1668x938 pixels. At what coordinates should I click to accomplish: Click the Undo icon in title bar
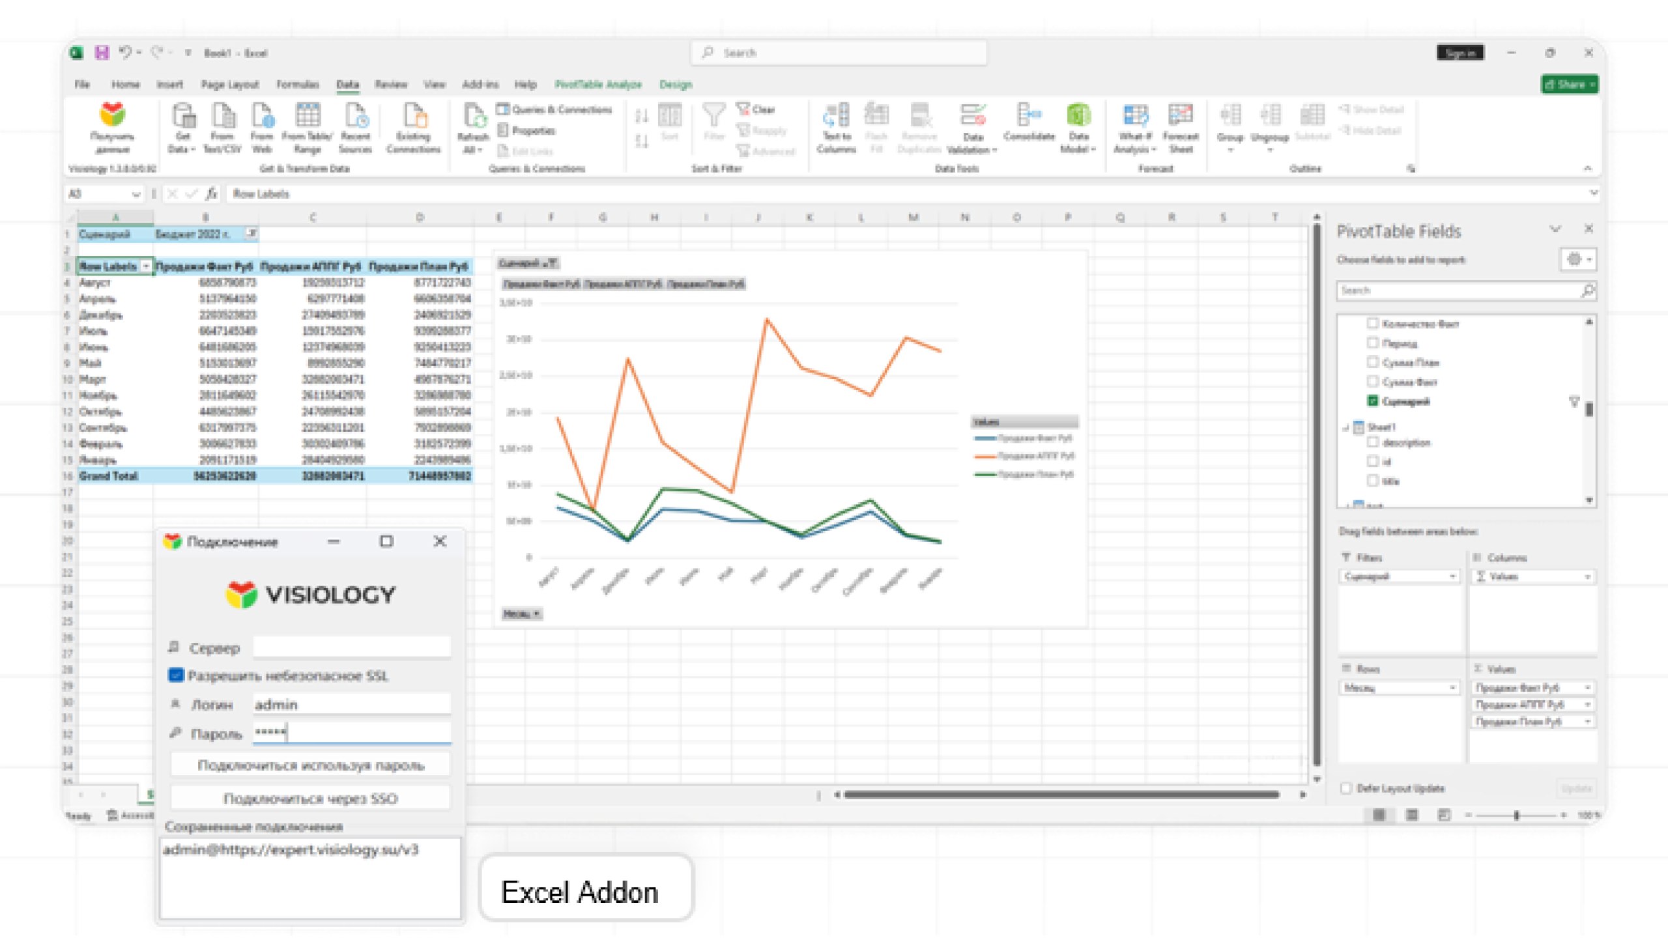[x=125, y=52]
